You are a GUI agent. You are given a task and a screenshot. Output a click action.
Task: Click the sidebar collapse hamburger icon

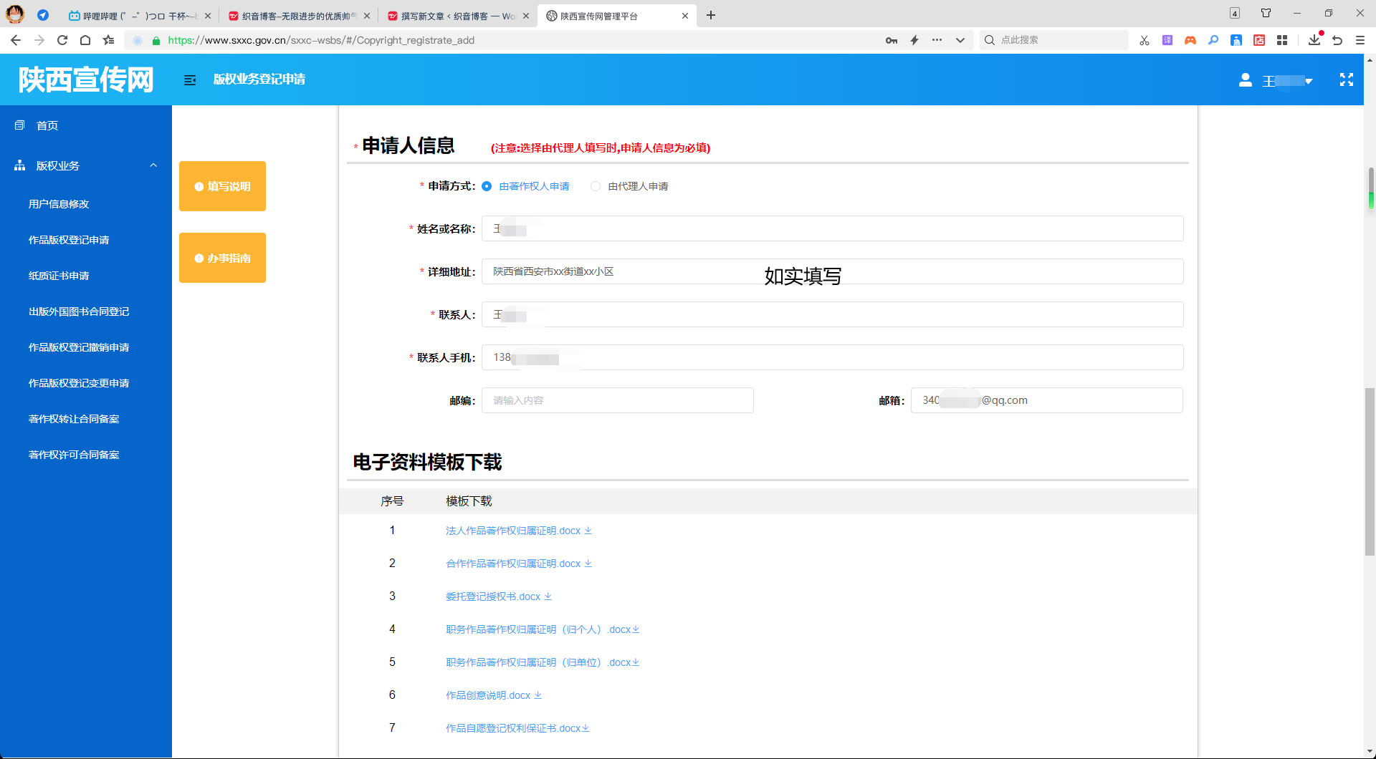tap(190, 80)
